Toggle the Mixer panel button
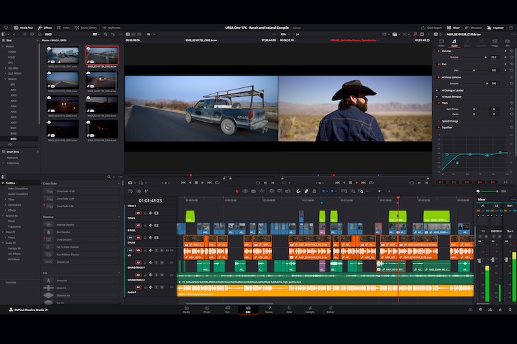The image size is (517, 344). 454,28
